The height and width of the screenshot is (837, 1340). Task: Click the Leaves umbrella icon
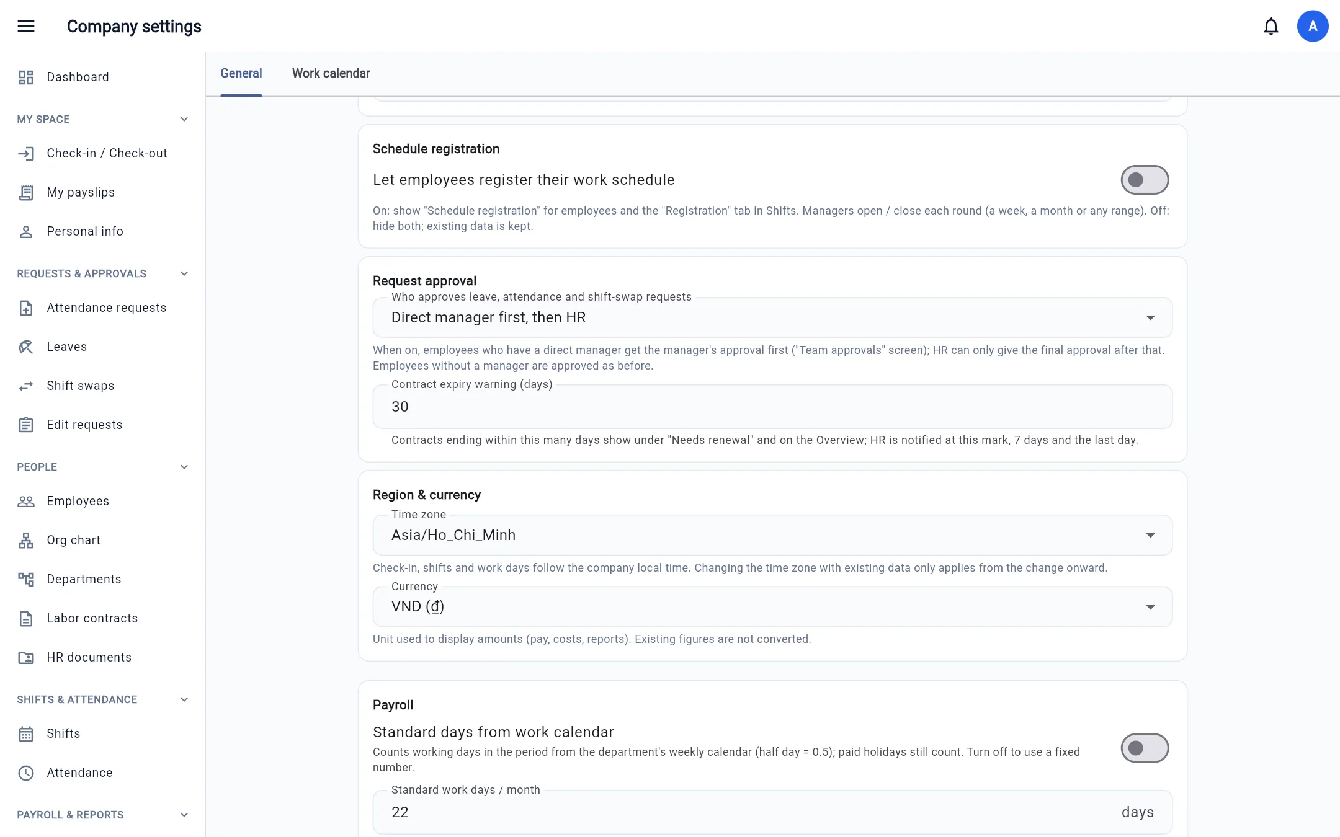click(26, 347)
